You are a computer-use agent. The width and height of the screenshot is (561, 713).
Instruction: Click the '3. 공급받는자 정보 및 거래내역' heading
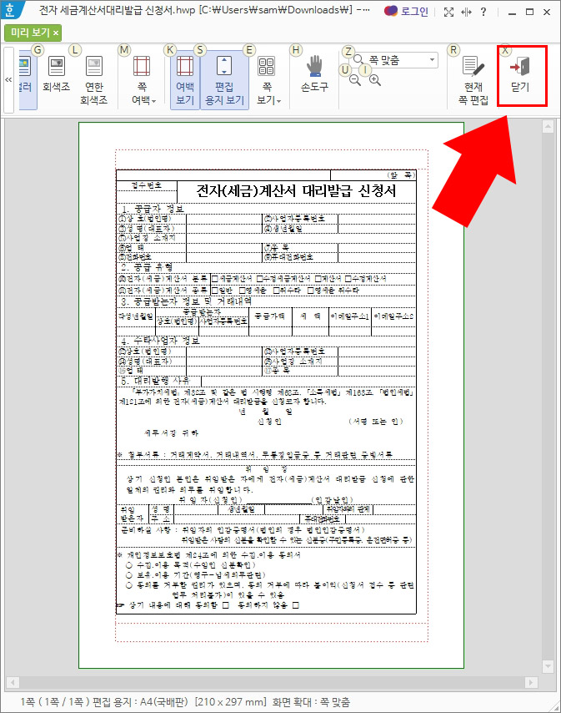coord(186,301)
